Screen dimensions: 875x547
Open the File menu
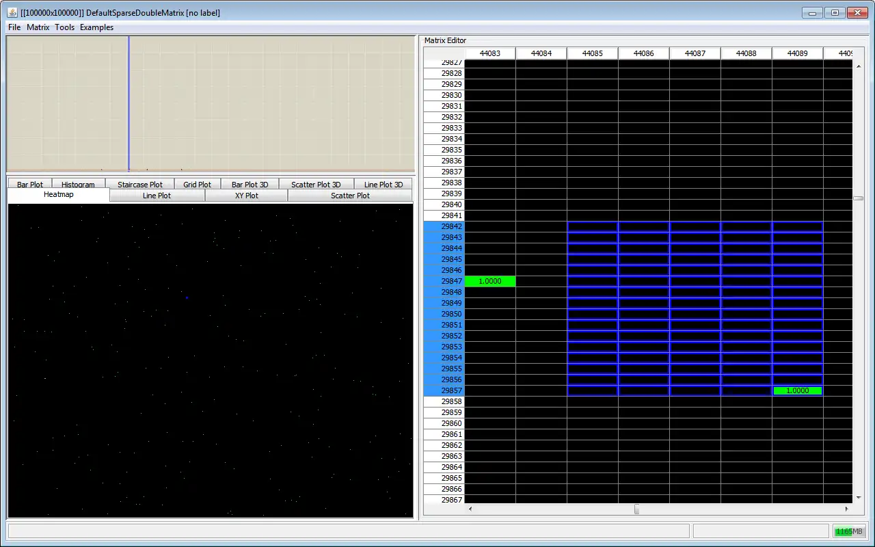click(x=14, y=27)
